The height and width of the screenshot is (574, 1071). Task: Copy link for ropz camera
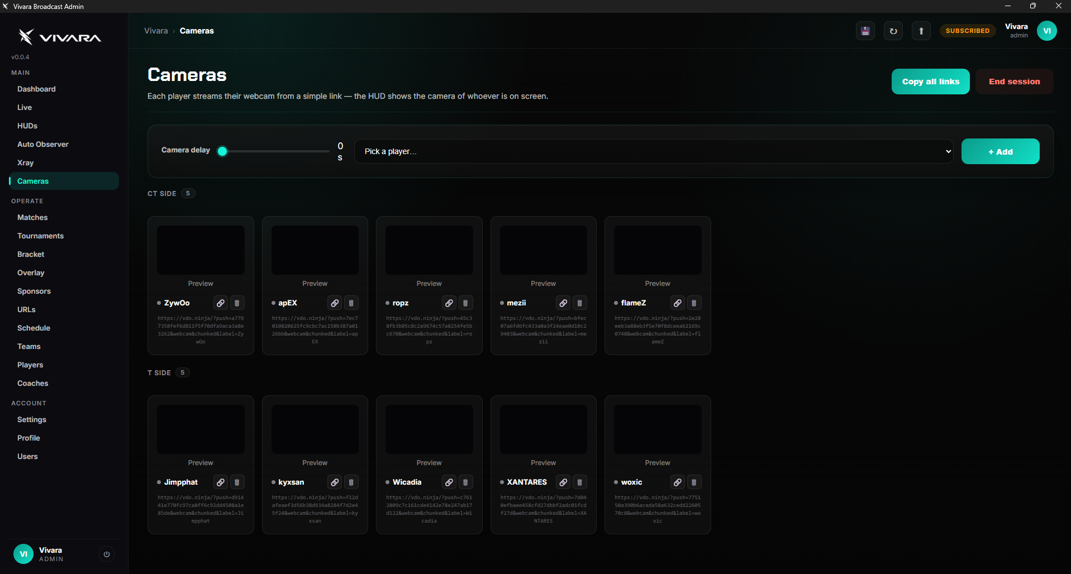click(x=449, y=303)
